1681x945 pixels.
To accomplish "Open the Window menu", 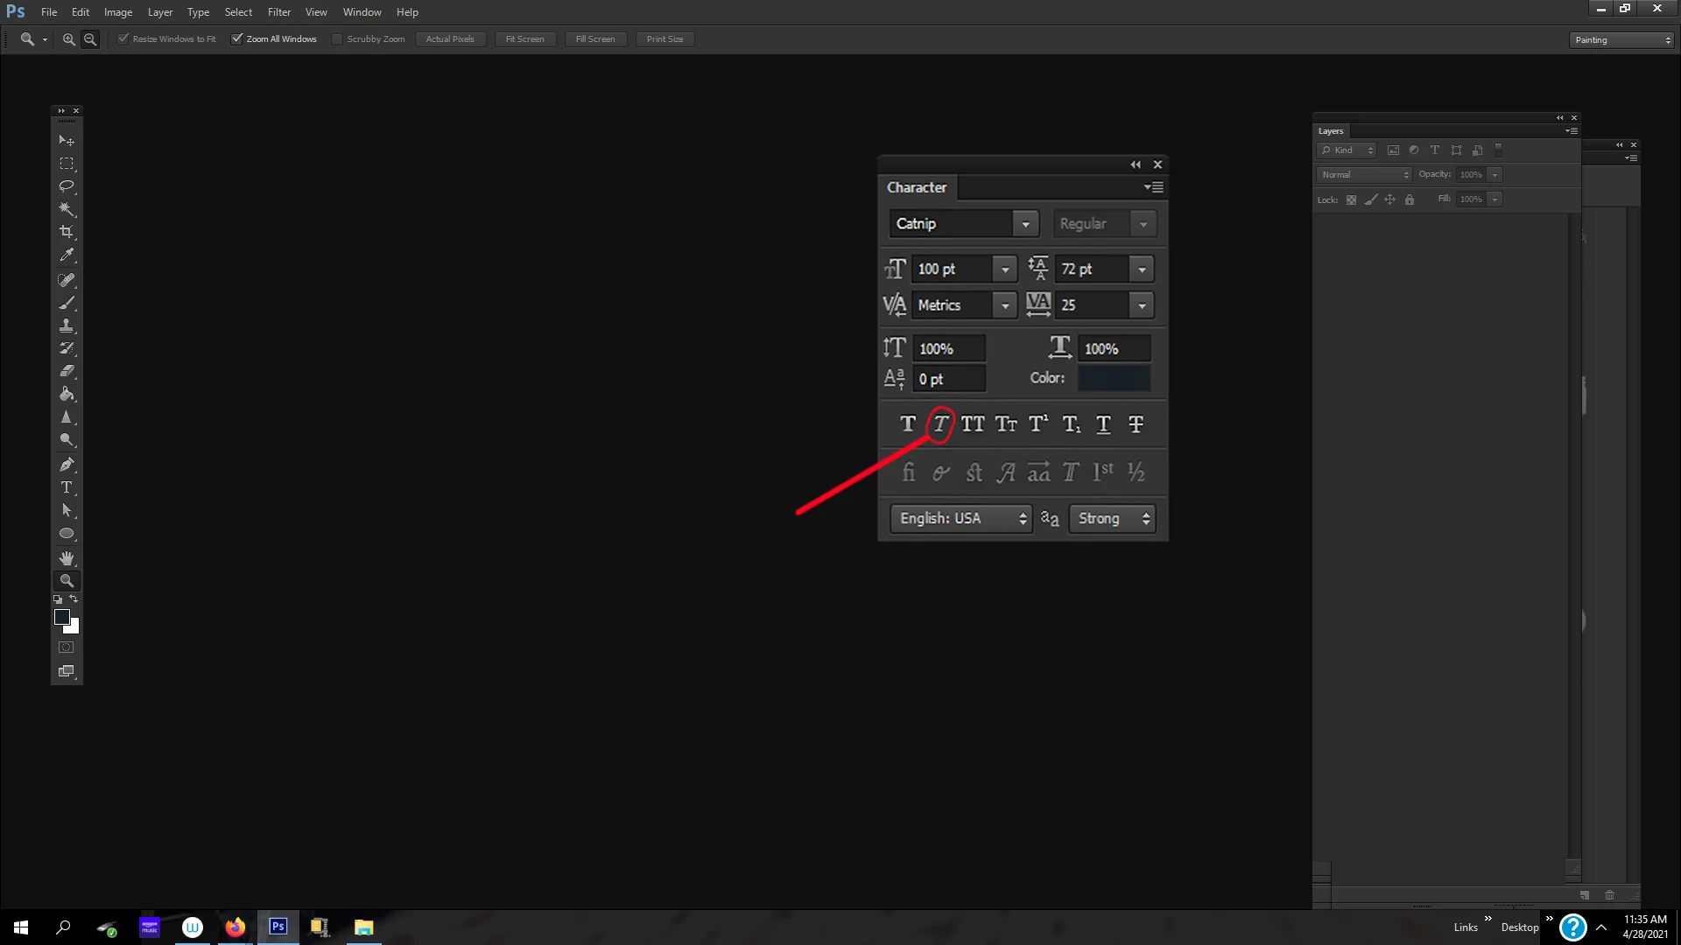I will tap(362, 12).
